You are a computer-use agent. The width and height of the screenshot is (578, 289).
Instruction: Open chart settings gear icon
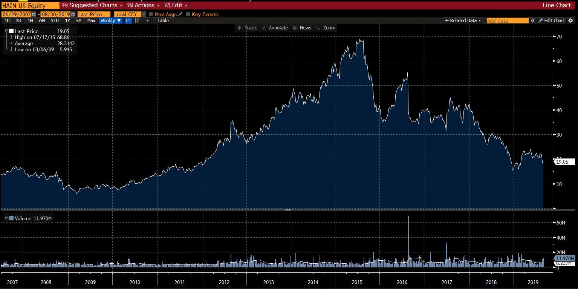[x=571, y=21]
